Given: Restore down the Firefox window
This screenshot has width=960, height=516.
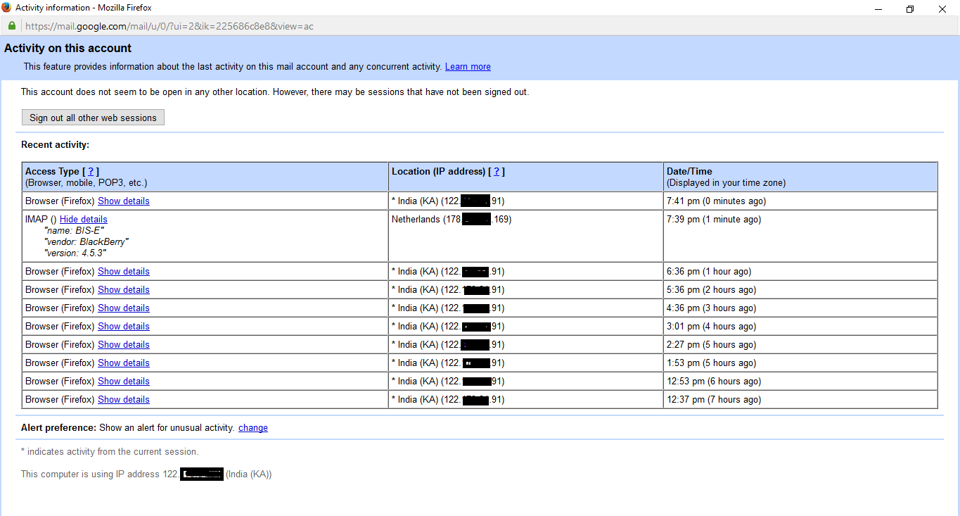Looking at the screenshot, I should click(x=909, y=8).
